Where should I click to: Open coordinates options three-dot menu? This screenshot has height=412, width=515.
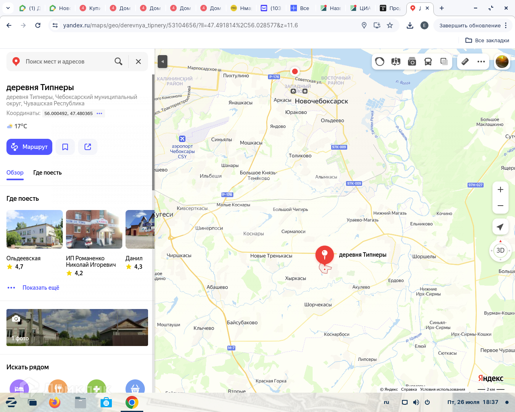pyautogui.click(x=99, y=113)
